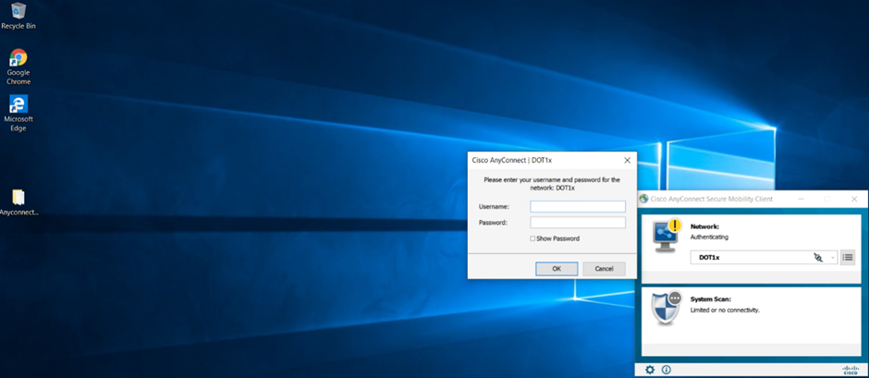Click the System Scan shield icon

click(667, 308)
